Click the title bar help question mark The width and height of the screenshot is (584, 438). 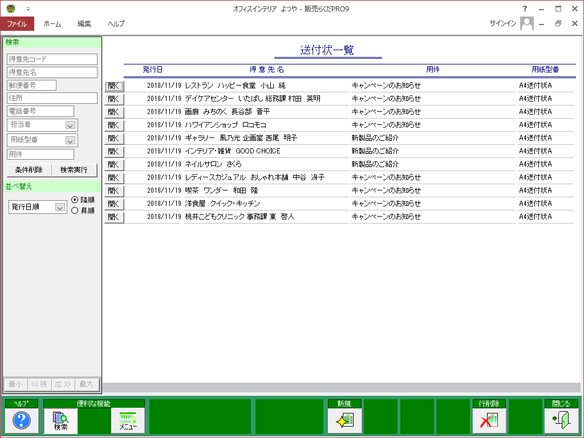coord(525,9)
